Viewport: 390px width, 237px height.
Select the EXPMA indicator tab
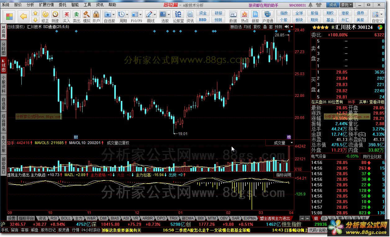[250, 218]
